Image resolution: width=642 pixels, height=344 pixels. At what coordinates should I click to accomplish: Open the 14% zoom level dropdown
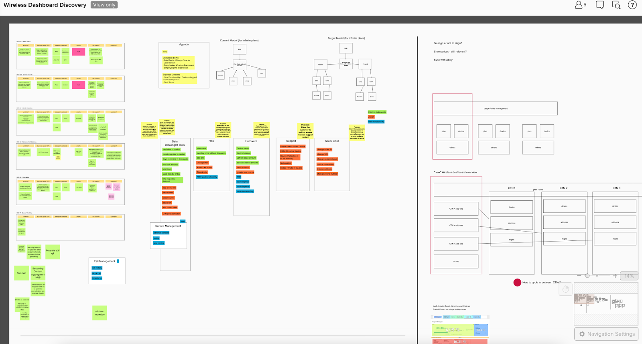tap(629, 276)
